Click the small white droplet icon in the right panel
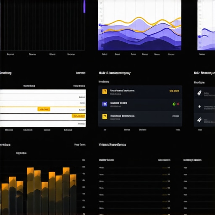Screen dimensions: 215x215 (199, 107)
